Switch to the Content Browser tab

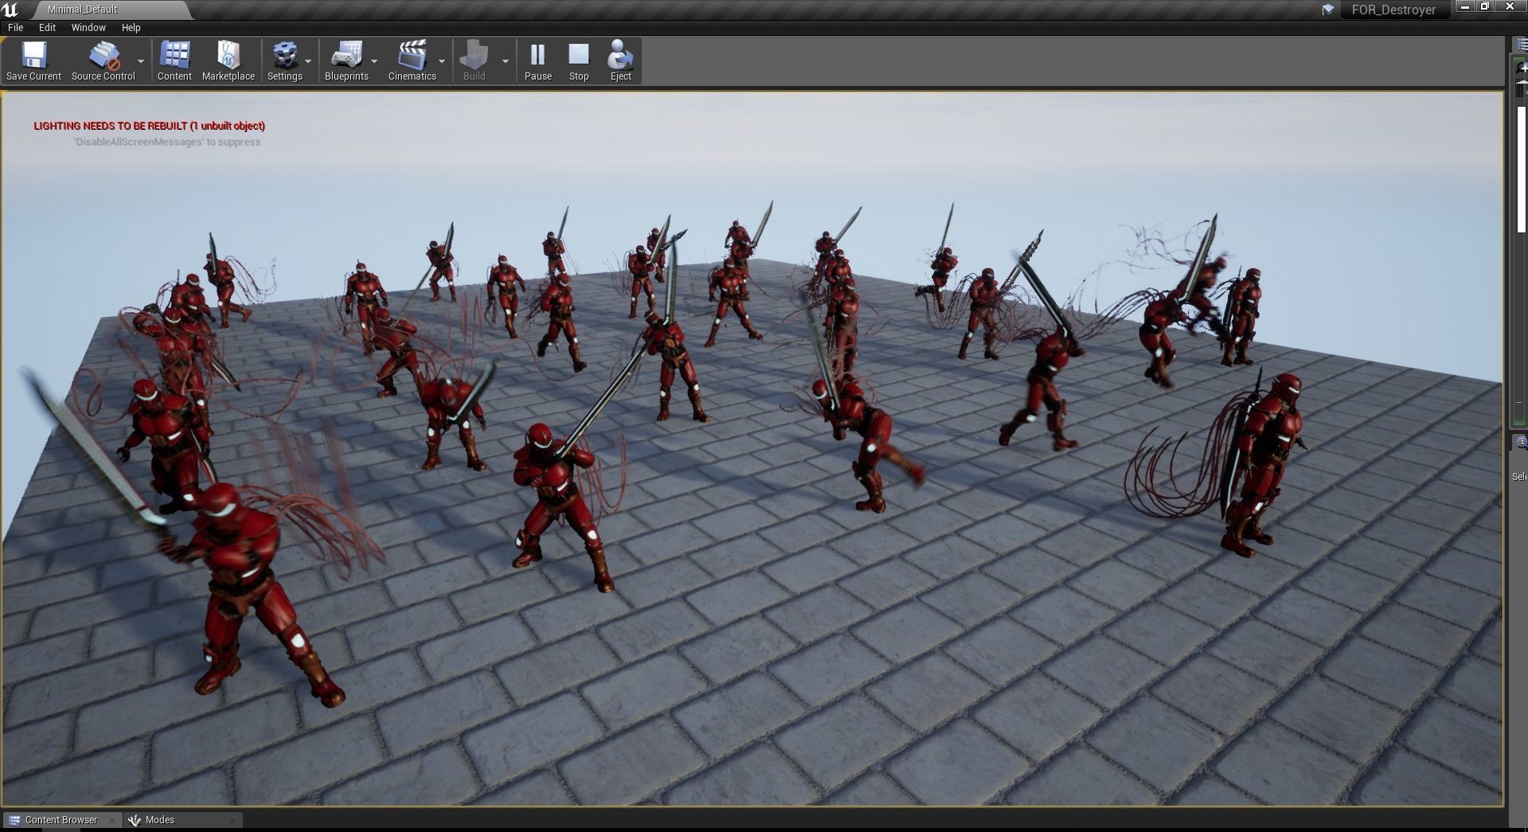[x=61, y=819]
